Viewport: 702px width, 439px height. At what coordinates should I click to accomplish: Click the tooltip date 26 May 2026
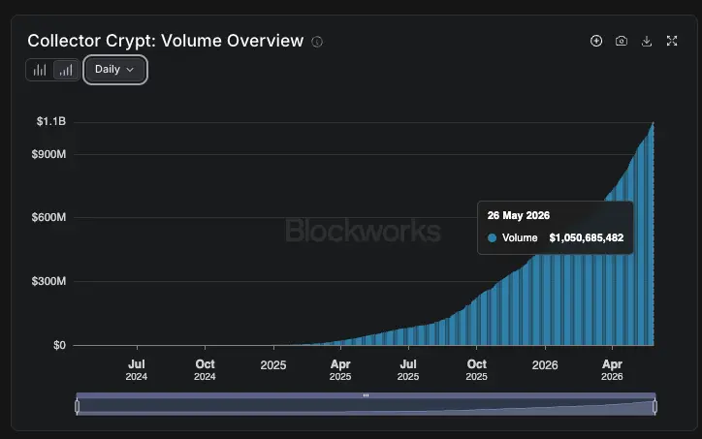(519, 216)
